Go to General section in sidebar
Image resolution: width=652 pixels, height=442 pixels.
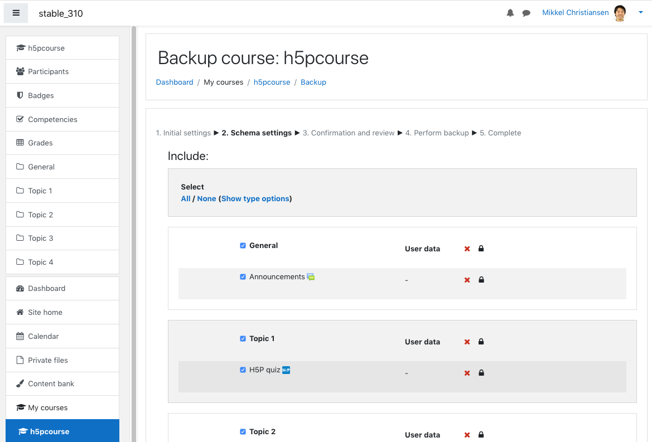click(62, 167)
